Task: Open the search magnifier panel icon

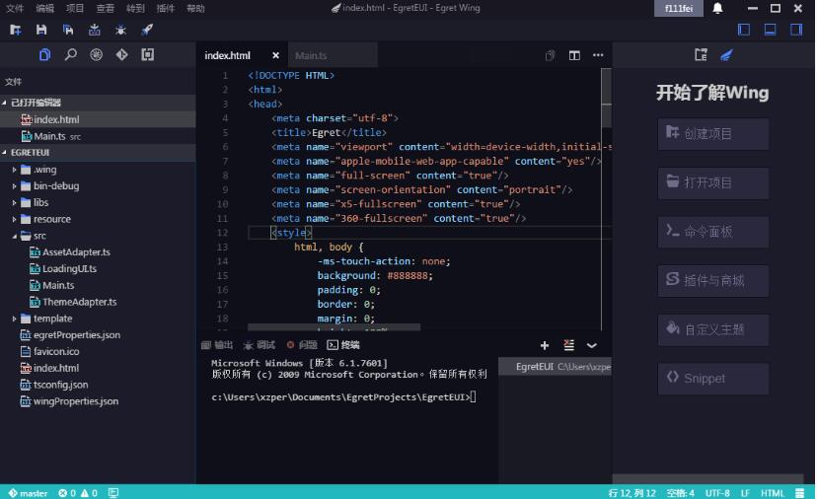Action: 70,54
